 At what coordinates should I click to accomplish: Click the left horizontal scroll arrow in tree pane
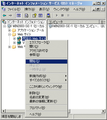4,111
